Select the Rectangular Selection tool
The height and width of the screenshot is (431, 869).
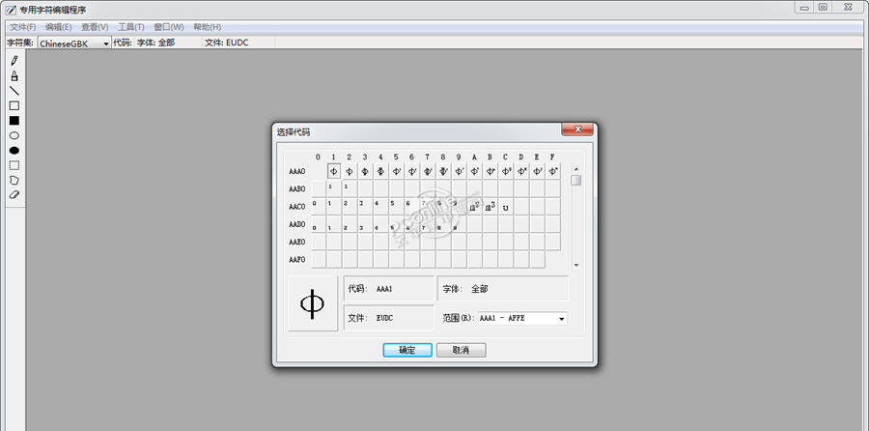click(x=14, y=165)
